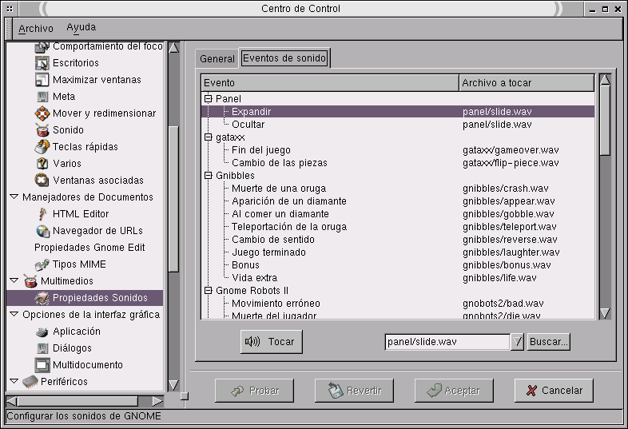Click the Revertir button

coord(354,391)
